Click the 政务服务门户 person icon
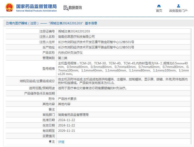The image size is (194, 147). point(178,6)
